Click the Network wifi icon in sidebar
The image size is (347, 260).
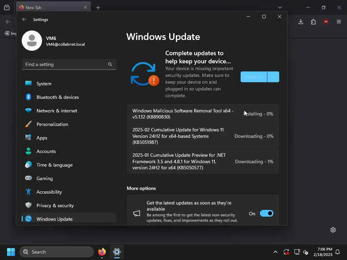(28, 110)
